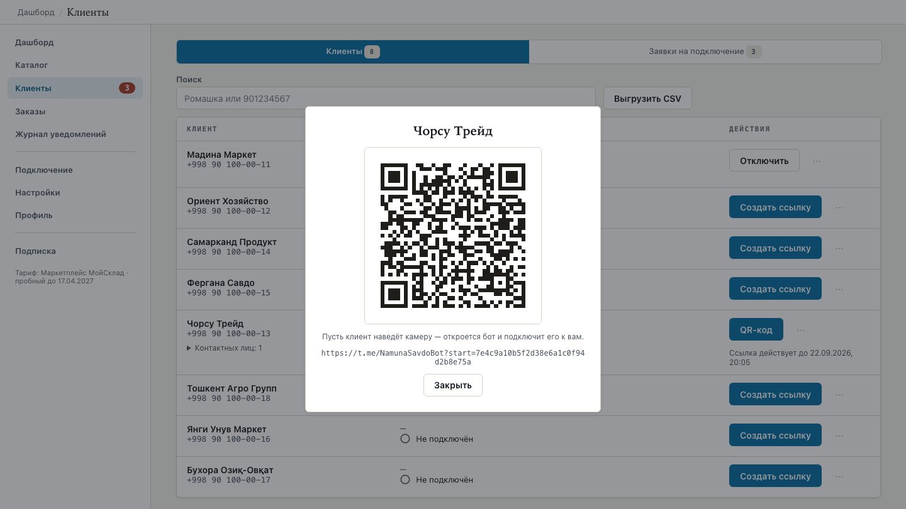Viewport: 906px width, 509px height.
Task: Open more options for Мадина Маркет
Action: 817,161
